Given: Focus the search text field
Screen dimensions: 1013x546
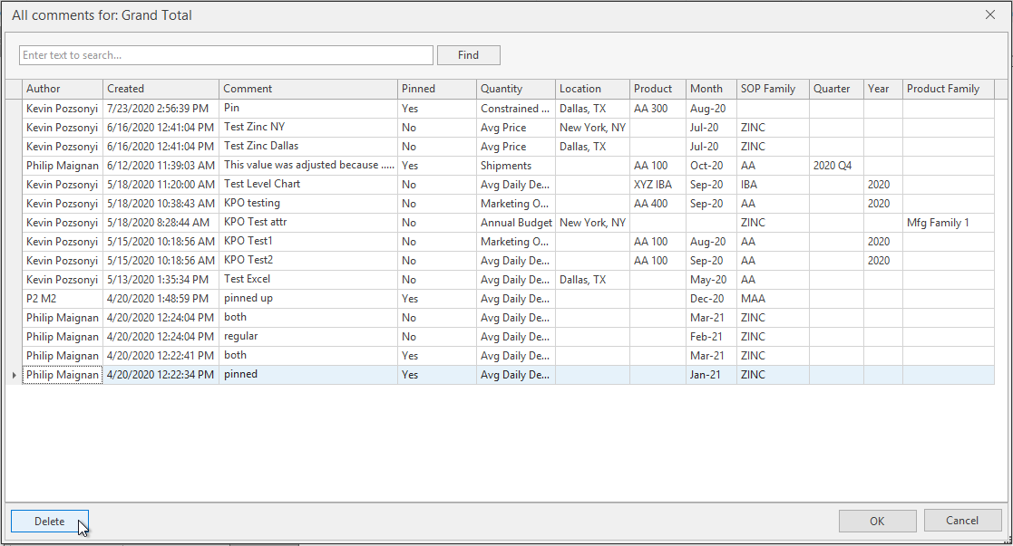Looking at the screenshot, I should coord(226,55).
